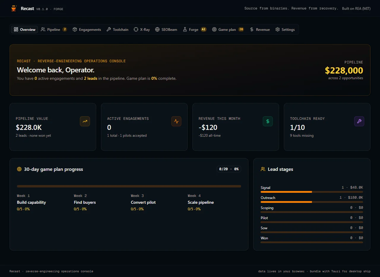The height and width of the screenshot is (277, 380).
Task: Open the SEOBeam tab
Action: pos(166,30)
